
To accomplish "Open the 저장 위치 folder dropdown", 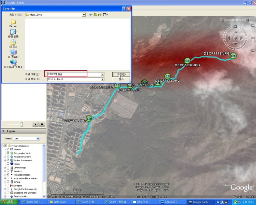I will [x=84, y=15].
